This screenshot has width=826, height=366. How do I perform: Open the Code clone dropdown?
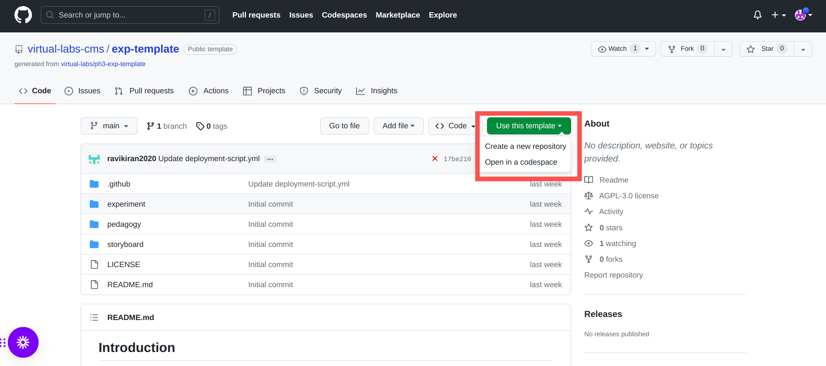click(x=455, y=126)
